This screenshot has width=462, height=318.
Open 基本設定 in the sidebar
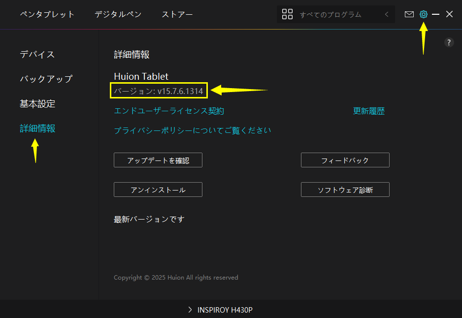tap(37, 104)
